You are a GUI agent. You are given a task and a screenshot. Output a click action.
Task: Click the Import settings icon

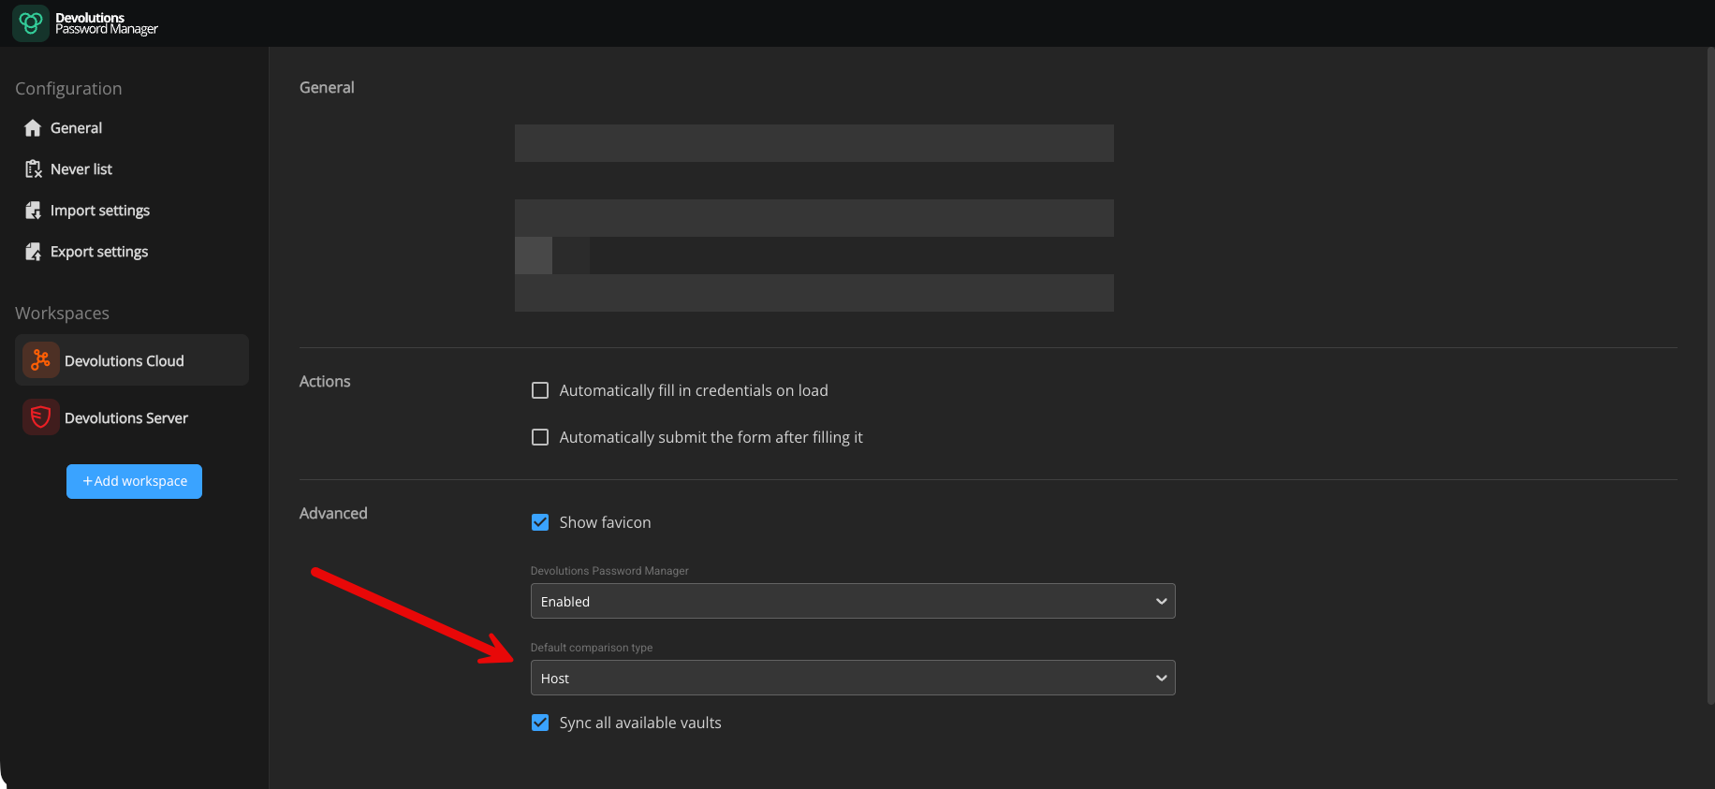[34, 211]
